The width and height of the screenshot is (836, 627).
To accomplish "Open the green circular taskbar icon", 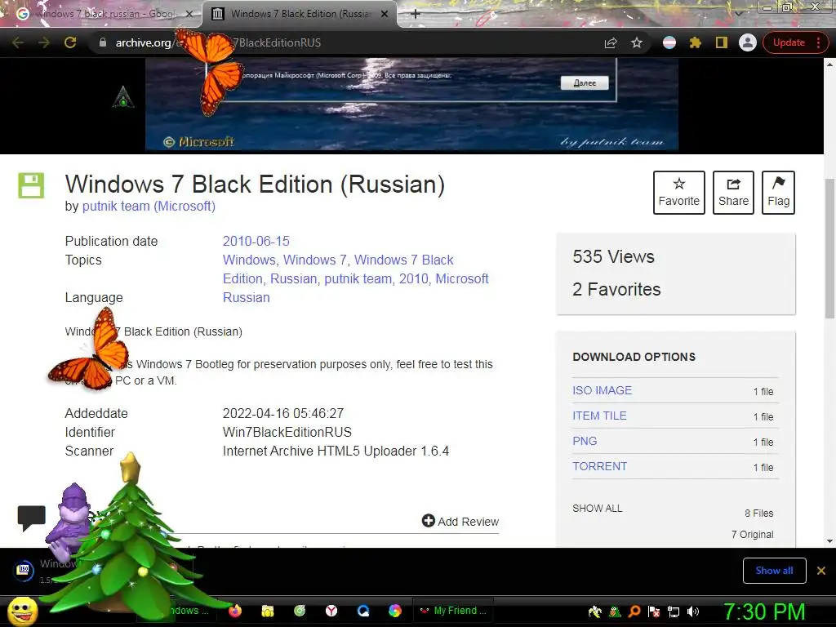I will click(x=300, y=611).
